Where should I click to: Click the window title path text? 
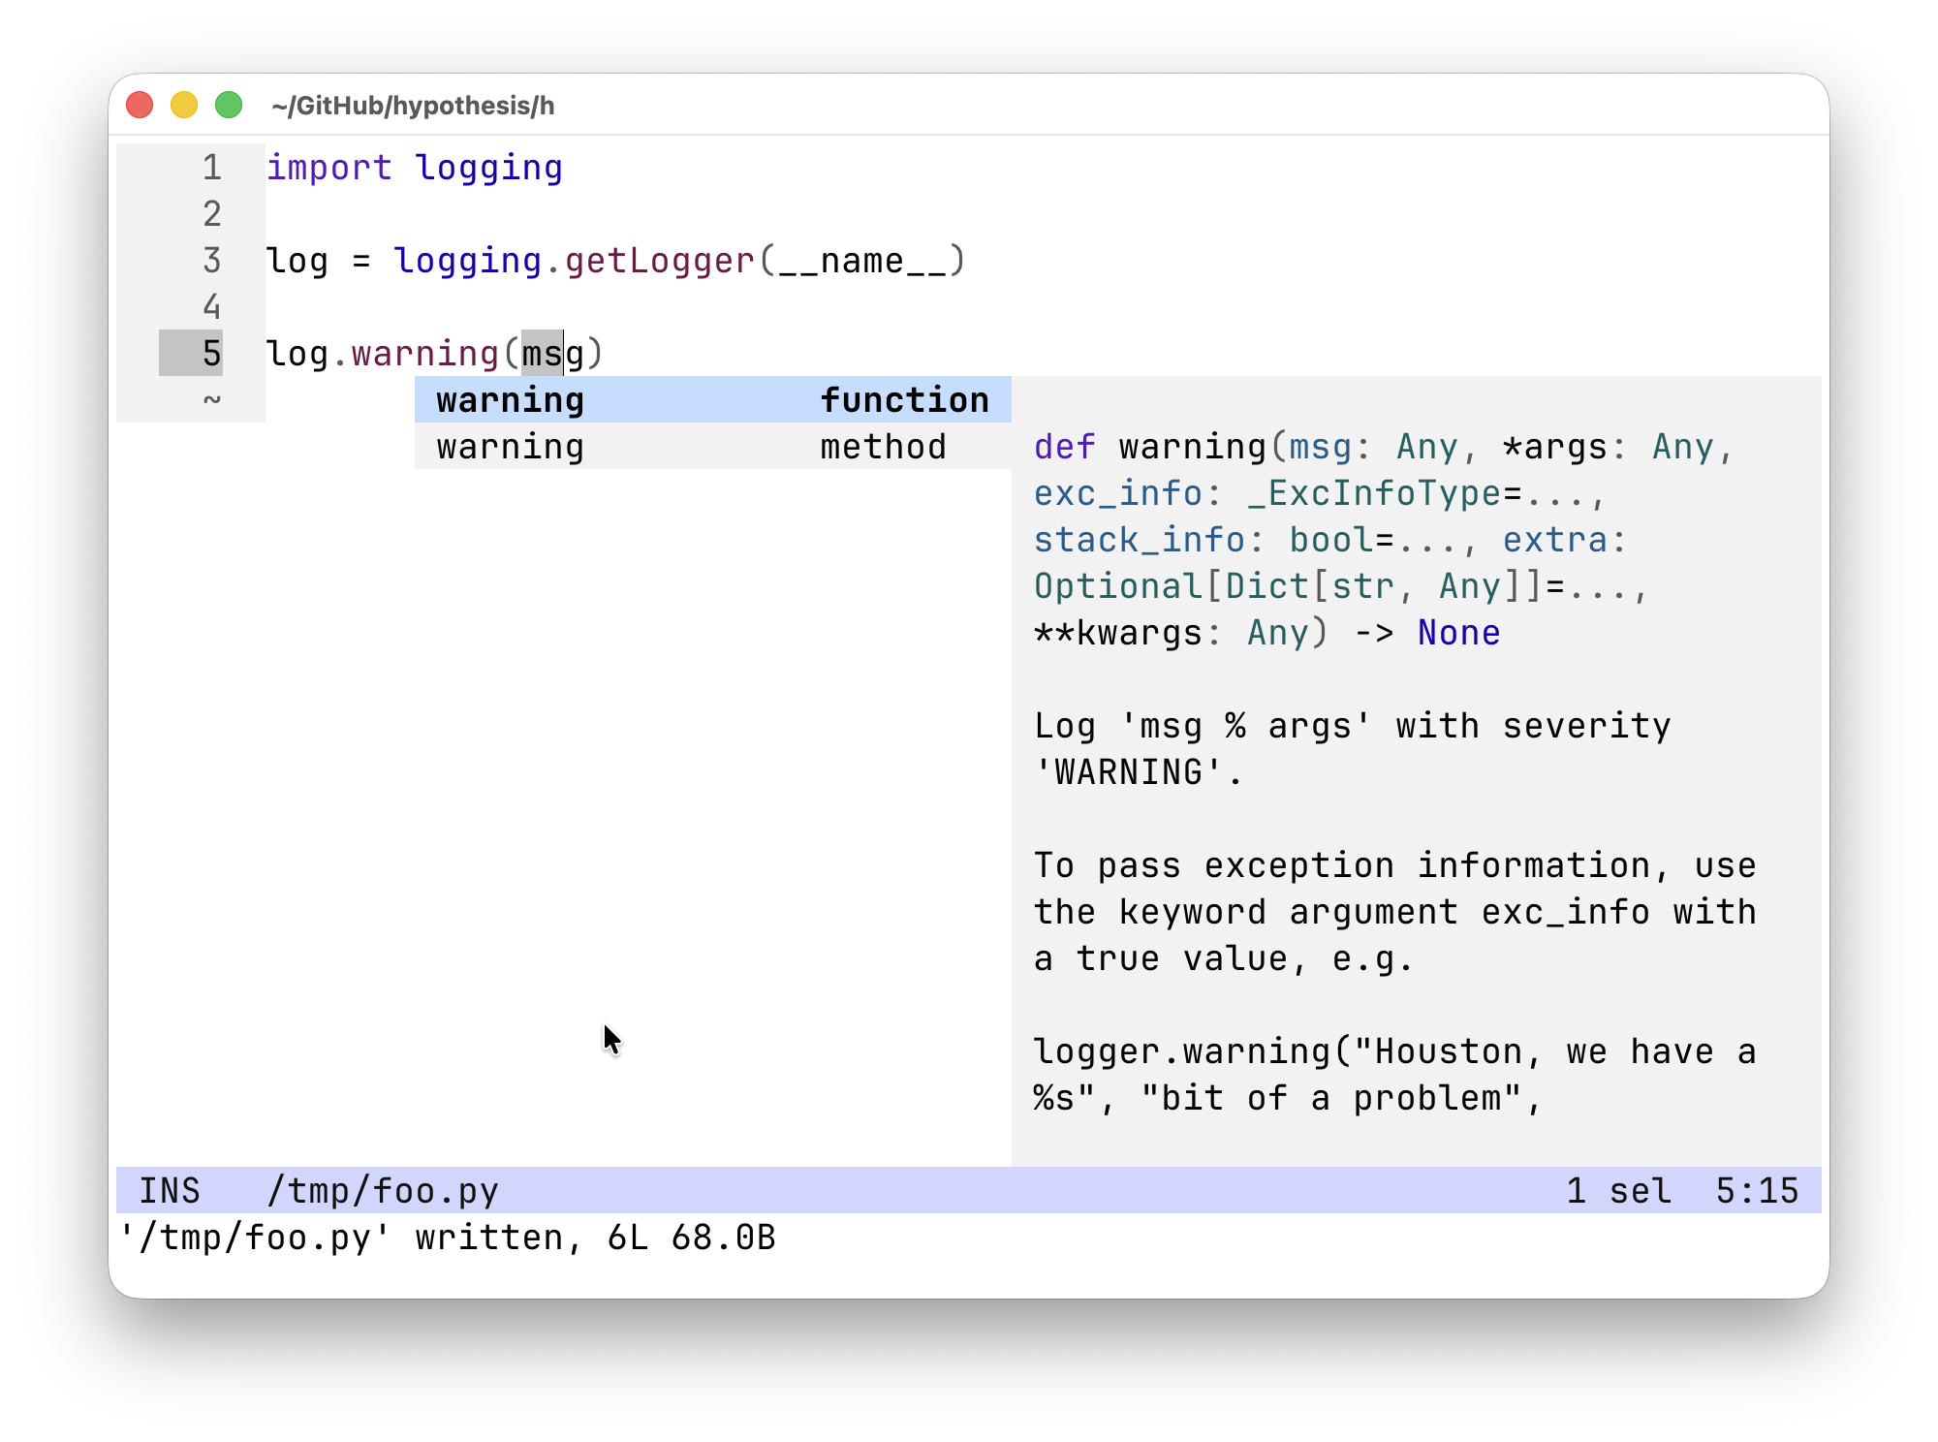413,106
